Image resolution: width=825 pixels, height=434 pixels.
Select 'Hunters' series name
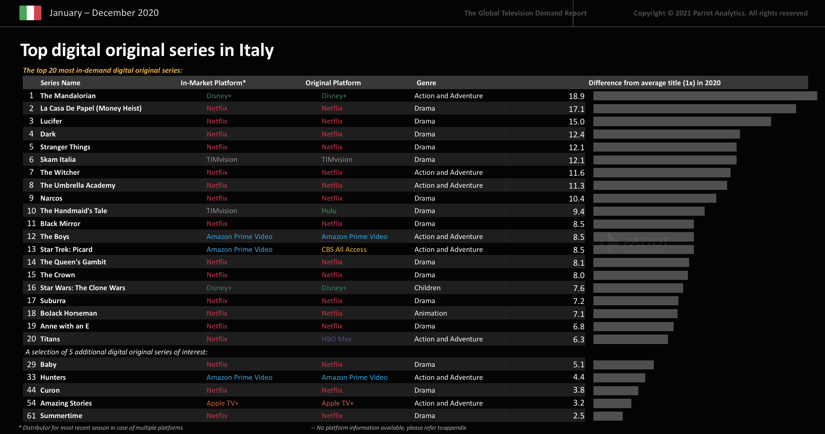(53, 377)
